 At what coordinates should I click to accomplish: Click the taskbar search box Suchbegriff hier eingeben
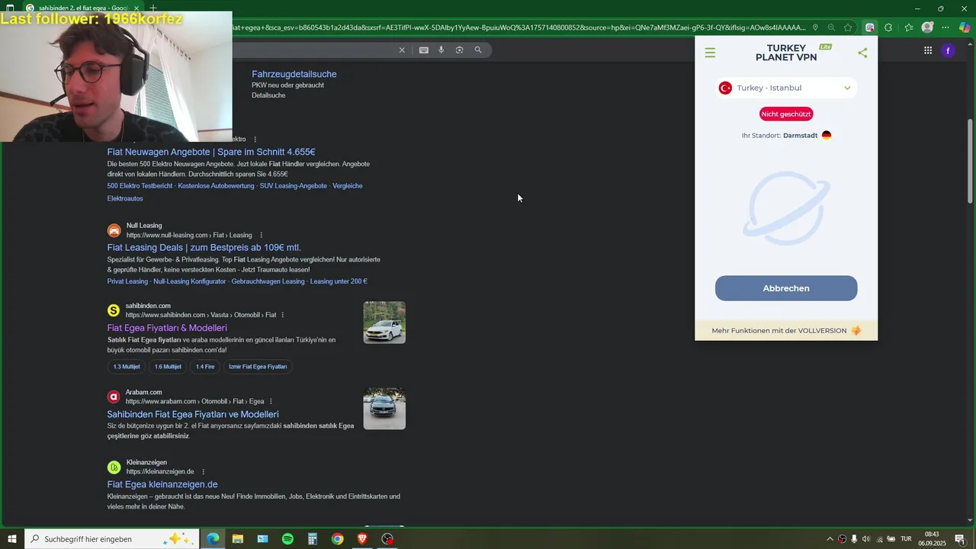(x=111, y=539)
